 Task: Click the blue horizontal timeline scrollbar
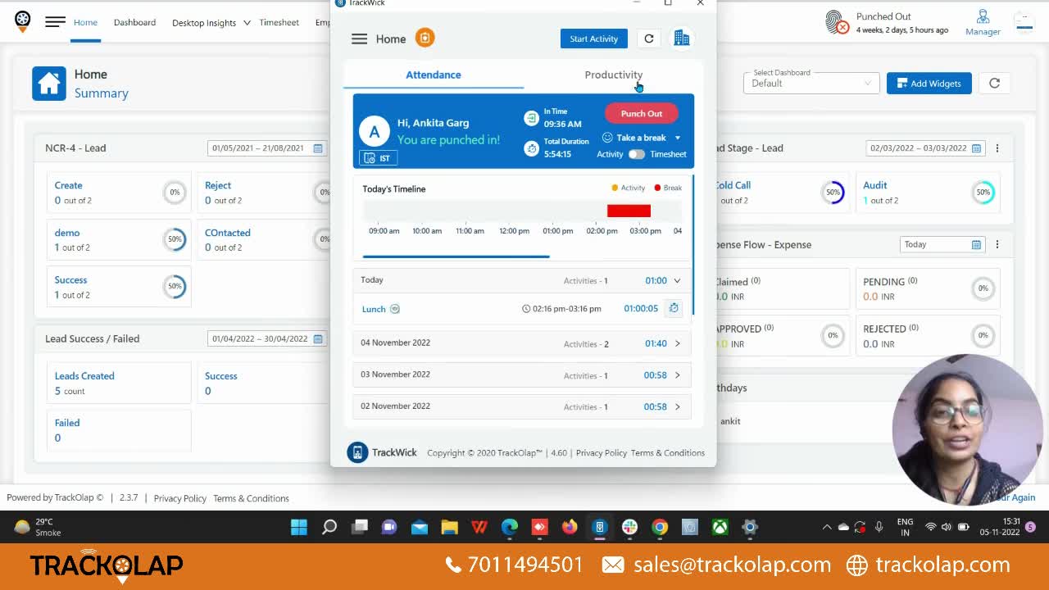point(456,256)
